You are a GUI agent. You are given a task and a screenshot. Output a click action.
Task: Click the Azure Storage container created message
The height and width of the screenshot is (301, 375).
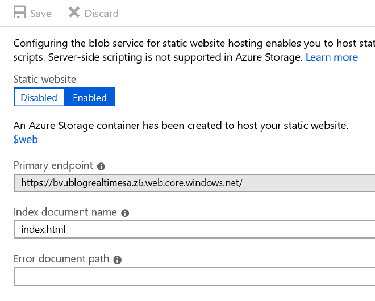(x=180, y=125)
